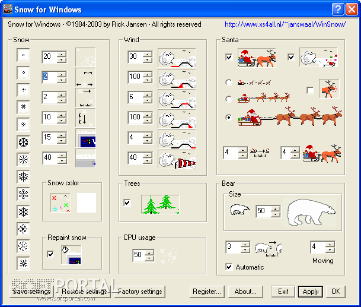
Task: Click the downward arrow snow fall speed picture
Action: [85, 118]
